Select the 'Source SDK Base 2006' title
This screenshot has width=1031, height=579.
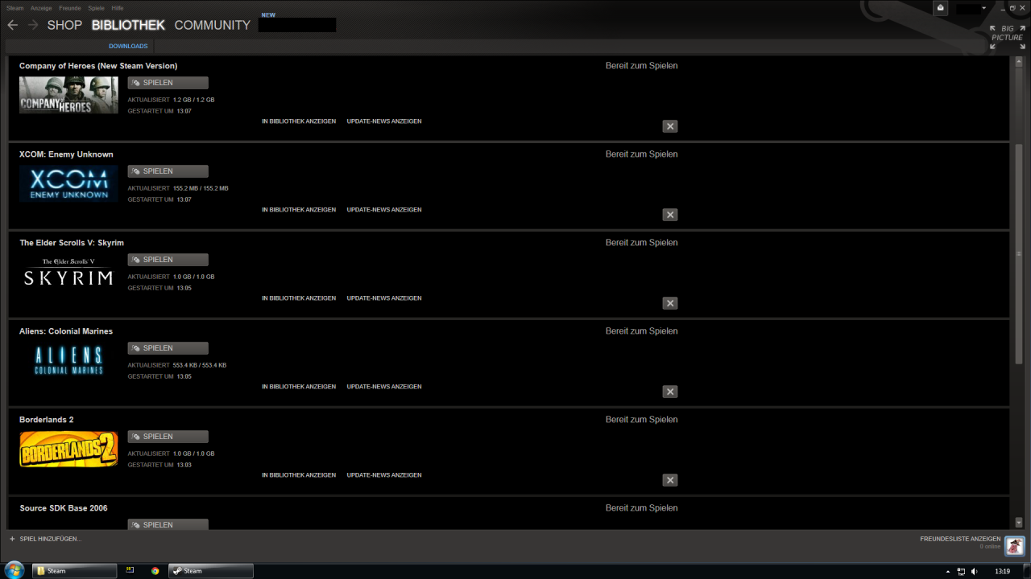(64, 508)
